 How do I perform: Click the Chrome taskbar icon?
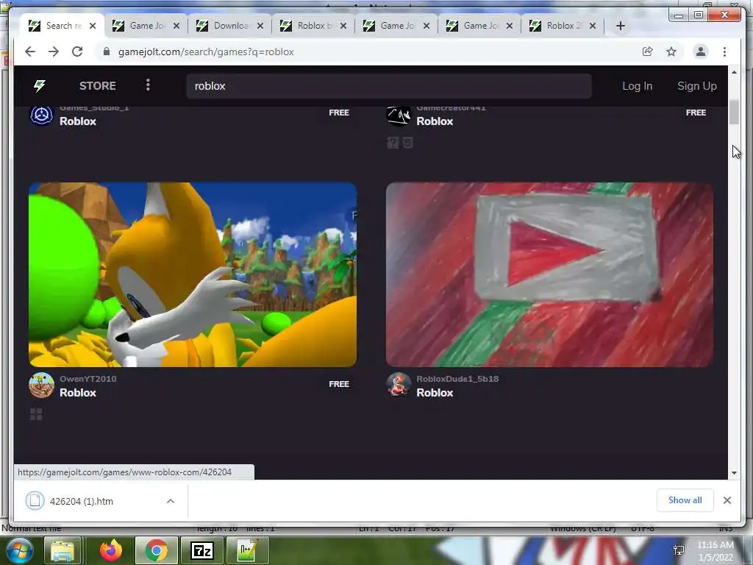coord(157,551)
